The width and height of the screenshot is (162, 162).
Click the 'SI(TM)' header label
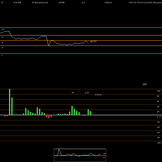62,3
